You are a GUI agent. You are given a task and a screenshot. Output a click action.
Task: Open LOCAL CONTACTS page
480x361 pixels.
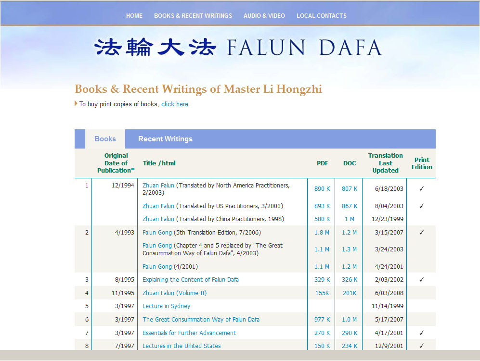(x=322, y=15)
